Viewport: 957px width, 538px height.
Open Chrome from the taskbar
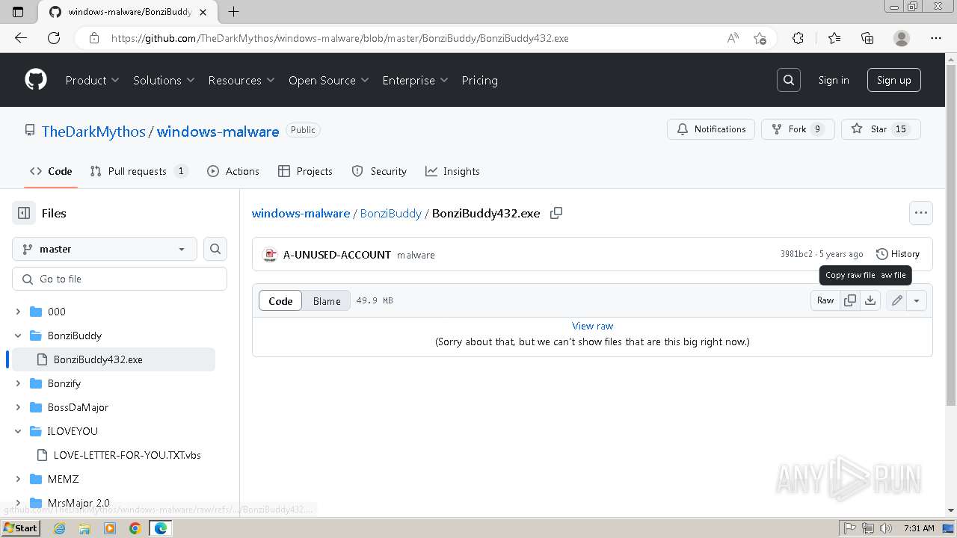135,528
